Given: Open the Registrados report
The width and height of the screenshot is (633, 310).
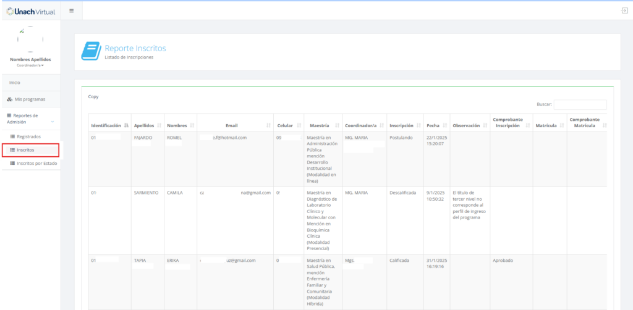Looking at the screenshot, I should click(28, 136).
